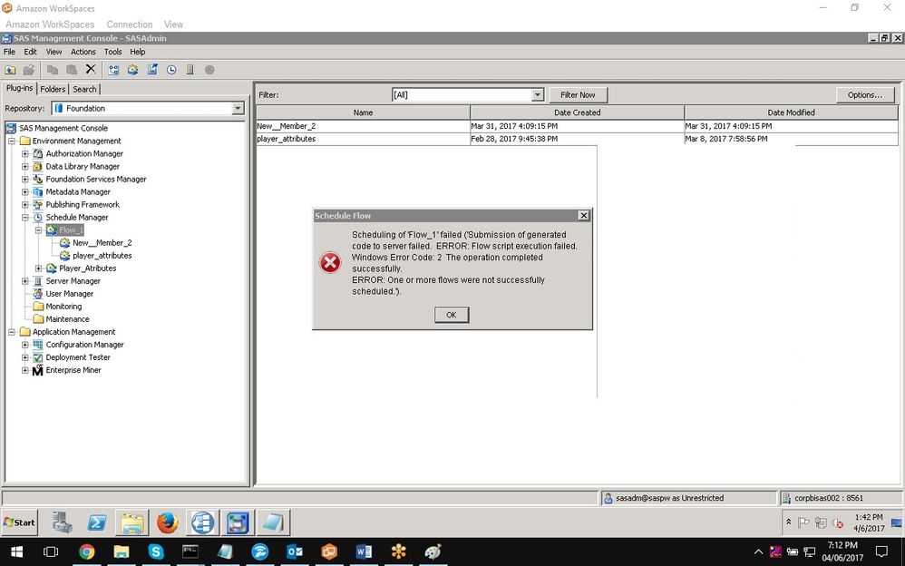Collapse the Environment Management node

coord(11,141)
